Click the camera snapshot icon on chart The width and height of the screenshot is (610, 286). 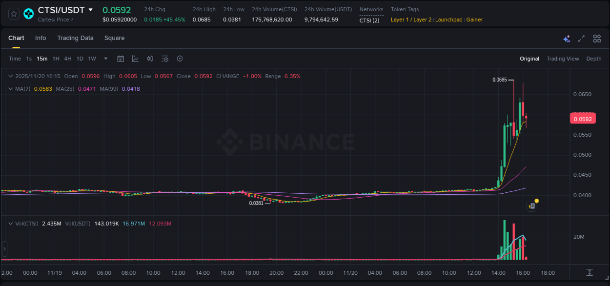point(531,205)
